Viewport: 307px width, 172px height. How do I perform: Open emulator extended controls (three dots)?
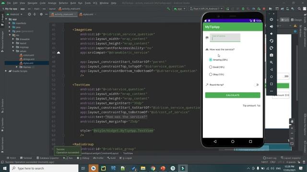(272, 91)
